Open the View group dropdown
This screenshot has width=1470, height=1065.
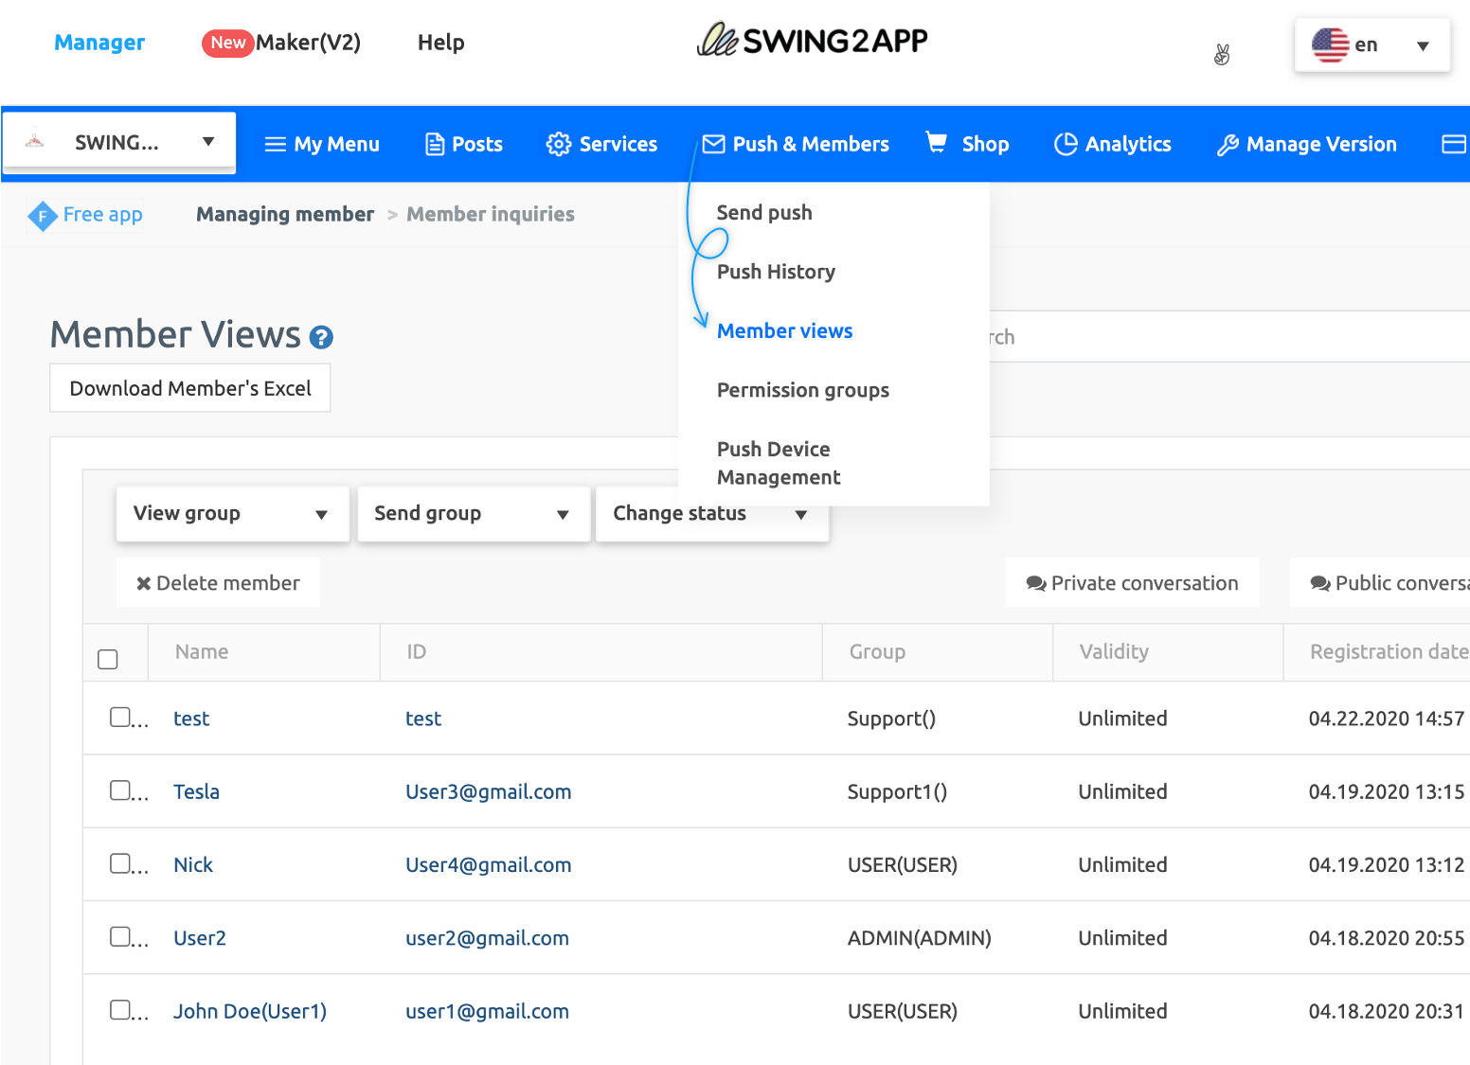[x=232, y=514]
